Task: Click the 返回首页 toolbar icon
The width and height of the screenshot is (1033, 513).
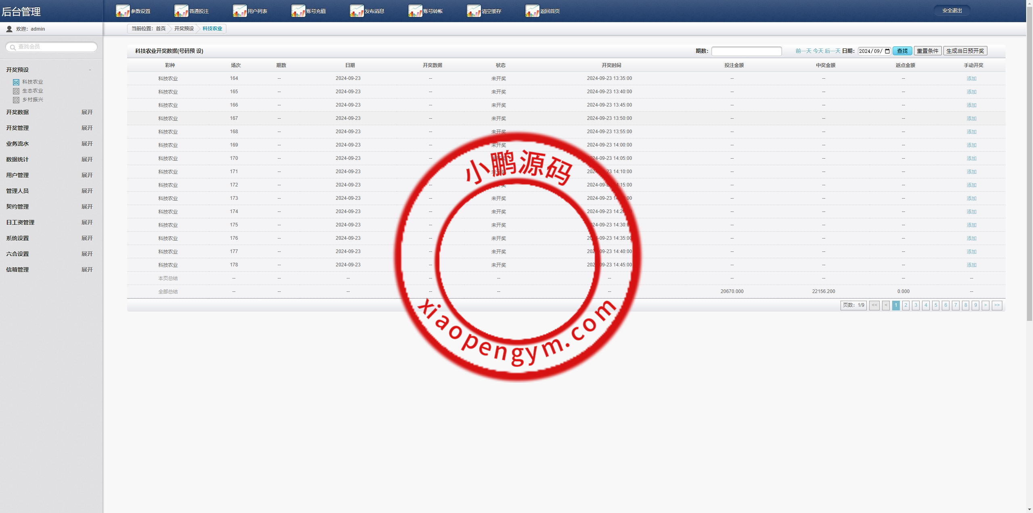Action: (x=532, y=11)
